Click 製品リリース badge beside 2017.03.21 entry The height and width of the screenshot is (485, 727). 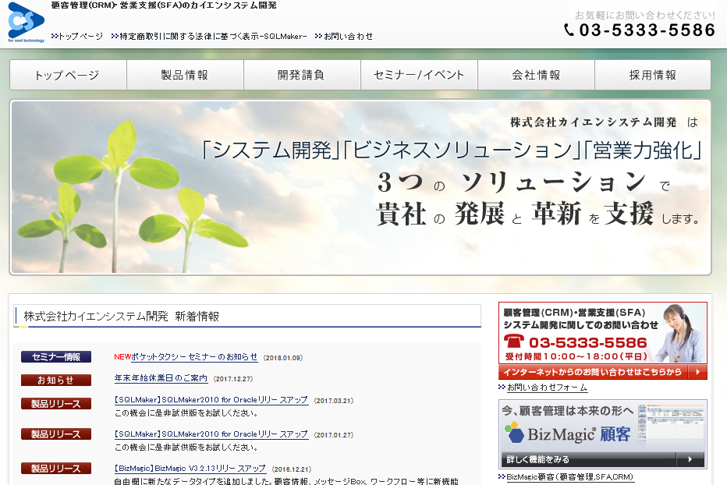[x=56, y=403]
